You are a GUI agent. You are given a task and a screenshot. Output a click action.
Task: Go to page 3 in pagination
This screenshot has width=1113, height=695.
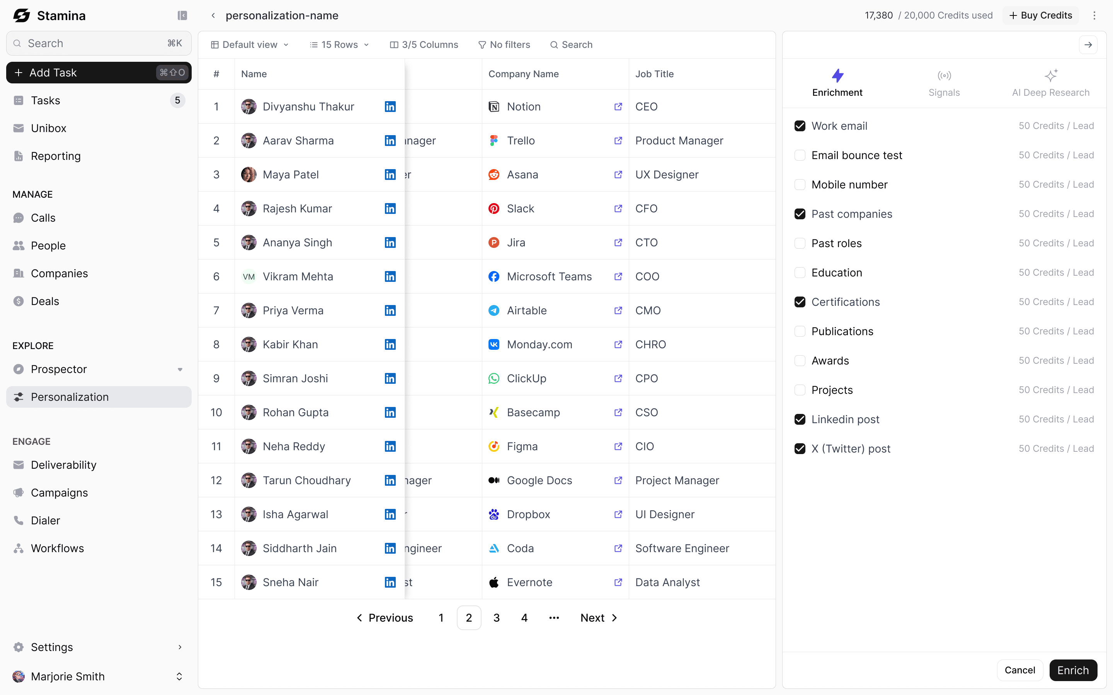(496, 618)
